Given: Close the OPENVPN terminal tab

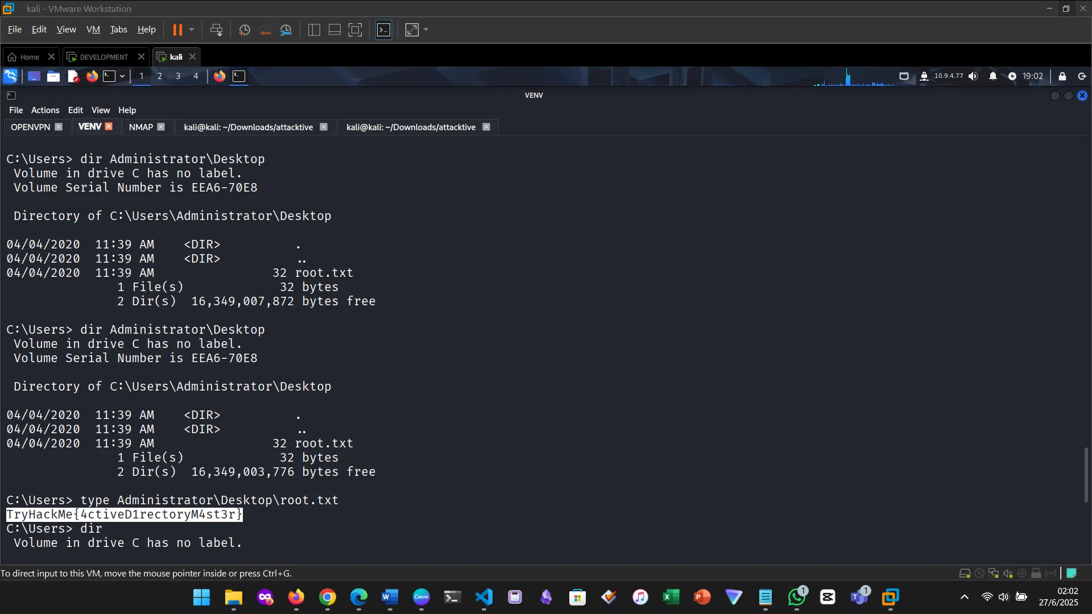Looking at the screenshot, I should (59, 127).
